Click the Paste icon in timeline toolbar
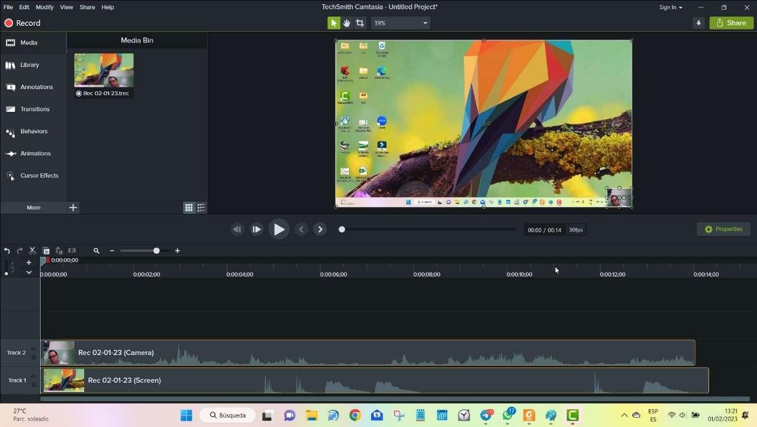Screen dimensions: 757x427 pyautogui.click(x=59, y=251)
